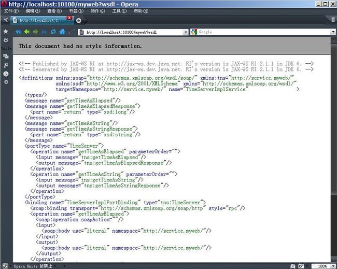Click inside the Google search field
Screen dimensions: 337x269
(264, 32)
